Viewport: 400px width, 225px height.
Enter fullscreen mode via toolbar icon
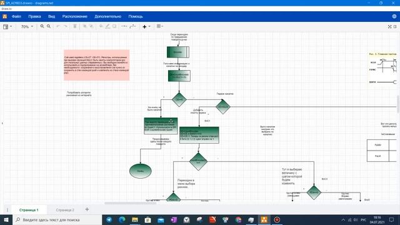point(389,26)
